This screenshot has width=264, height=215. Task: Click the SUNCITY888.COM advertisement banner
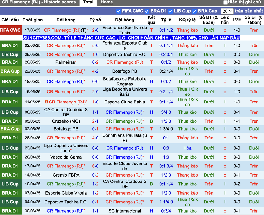coord(131,38)
